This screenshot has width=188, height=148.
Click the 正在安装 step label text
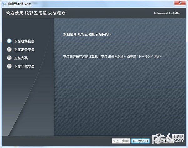[21, 58]
